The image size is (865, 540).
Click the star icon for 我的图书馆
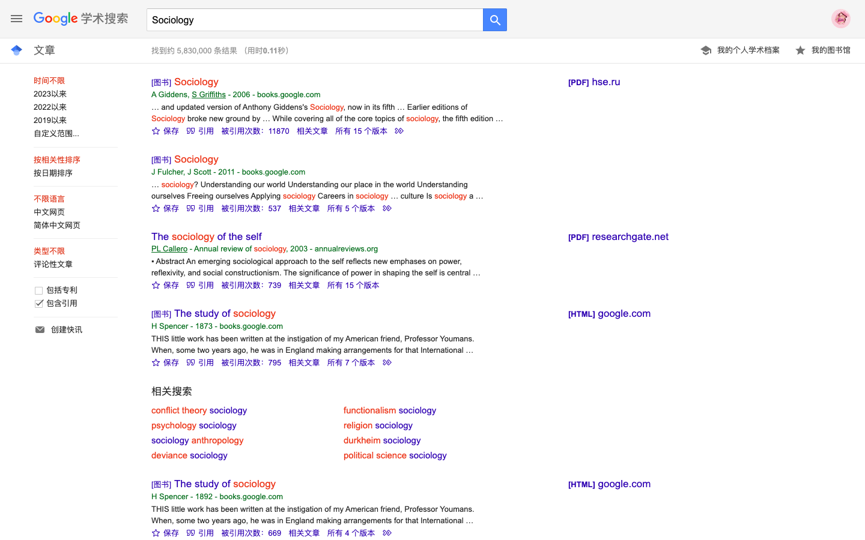tap(800, 50)
